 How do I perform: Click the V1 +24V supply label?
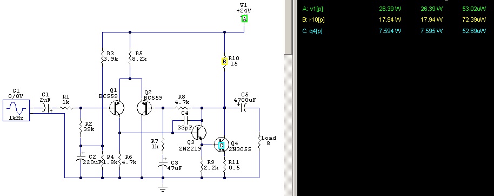click(244, 8)
